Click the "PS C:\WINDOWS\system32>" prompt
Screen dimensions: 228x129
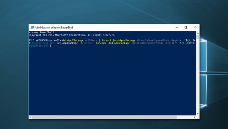coord(45,40)
